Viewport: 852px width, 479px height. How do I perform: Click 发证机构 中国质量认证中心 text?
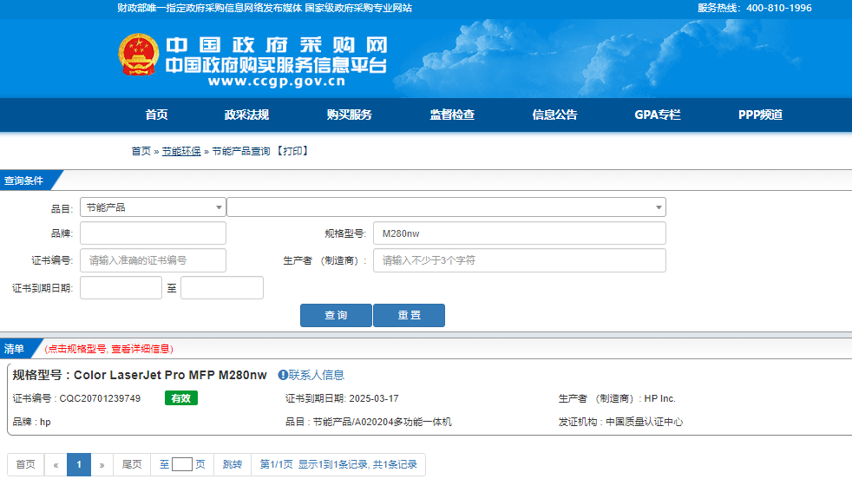click(x=620, y=422)
